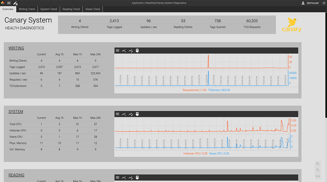
Task: Click the Canary System title text
Action: tap(28, 20)
